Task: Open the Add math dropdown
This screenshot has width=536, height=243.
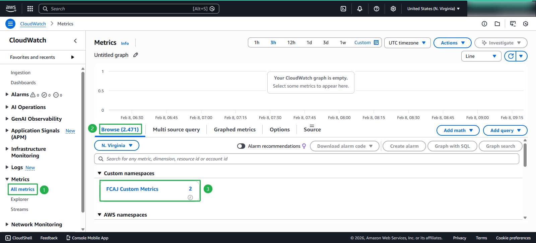Action: coord(458,130)
